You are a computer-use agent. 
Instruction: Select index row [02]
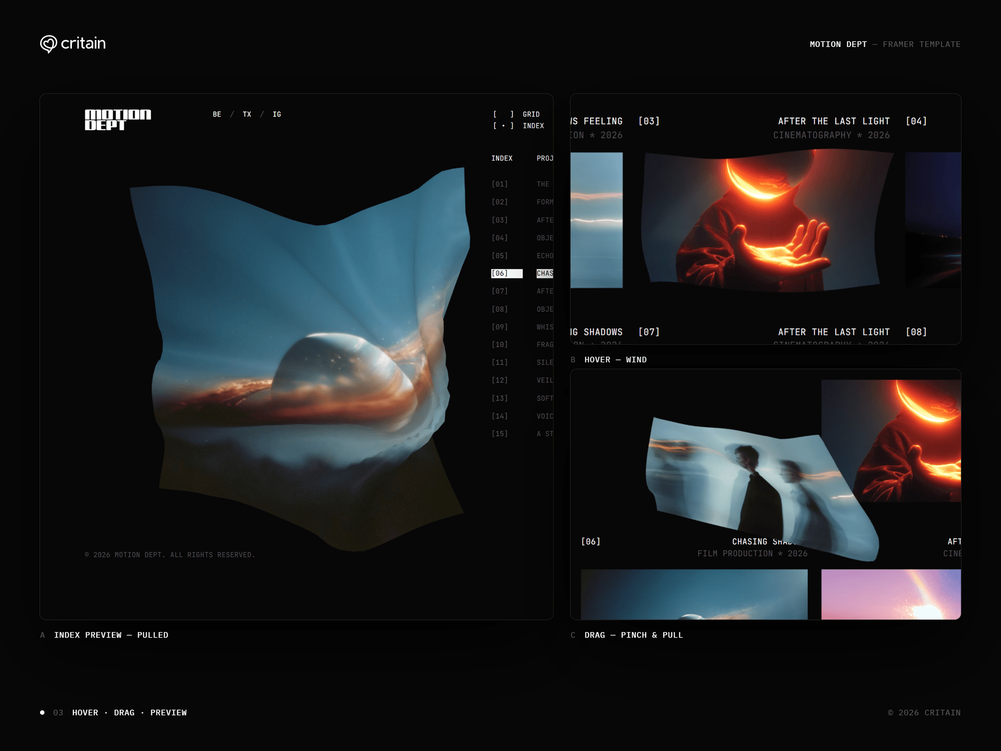[x=522, y=202]
